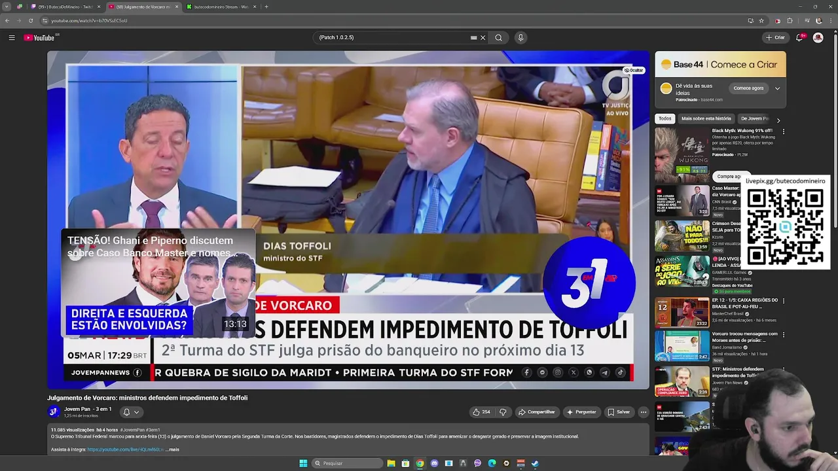The height and width of the screenshot is (471, 838).
Task: Go to YouTube home via logo
Action: pos(39,38)
